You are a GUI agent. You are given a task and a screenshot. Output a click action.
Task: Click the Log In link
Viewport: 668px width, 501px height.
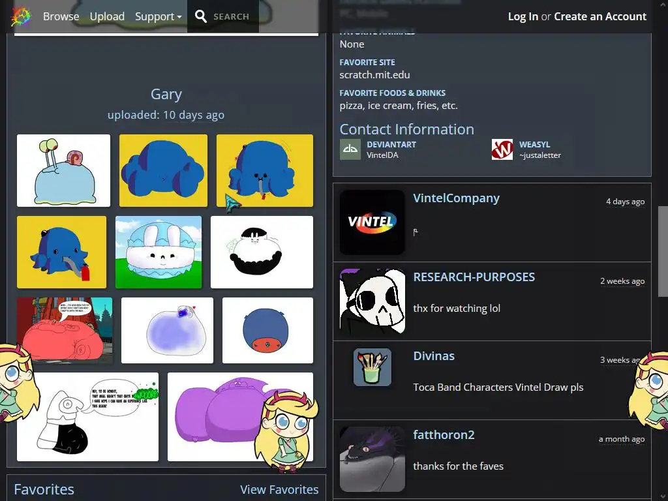(x=523, y=16)
